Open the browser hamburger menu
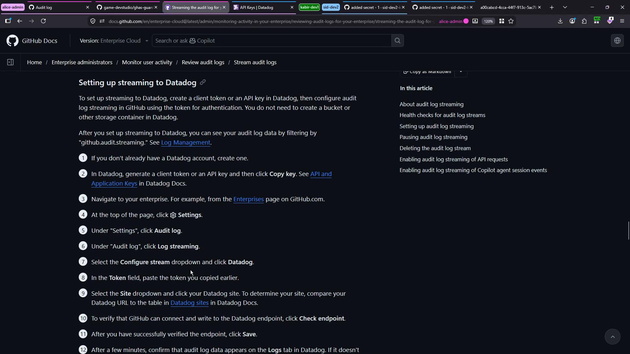 [622, 21]
